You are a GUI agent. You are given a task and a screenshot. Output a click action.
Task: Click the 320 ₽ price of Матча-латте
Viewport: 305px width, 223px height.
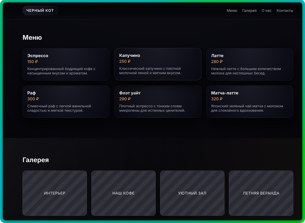point(217,99)
